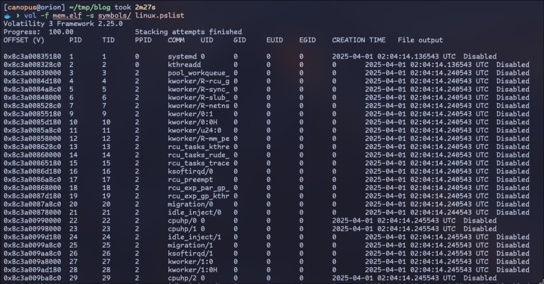This screenshot has height=284, width=544.
Task: Click the systemd row creation timestamp
Action: pyautogui.click(x=394, y=57)
